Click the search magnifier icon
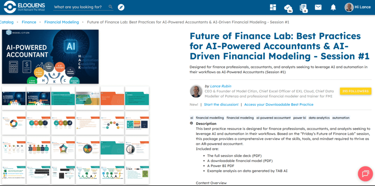The image size is (375, 186). 111,7
